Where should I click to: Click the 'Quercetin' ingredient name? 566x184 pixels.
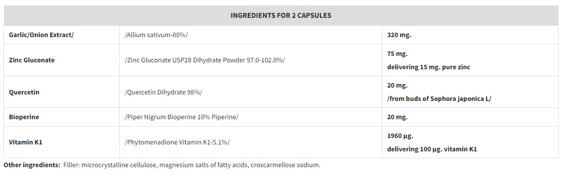pyautogui.click(x=24, y=92)
